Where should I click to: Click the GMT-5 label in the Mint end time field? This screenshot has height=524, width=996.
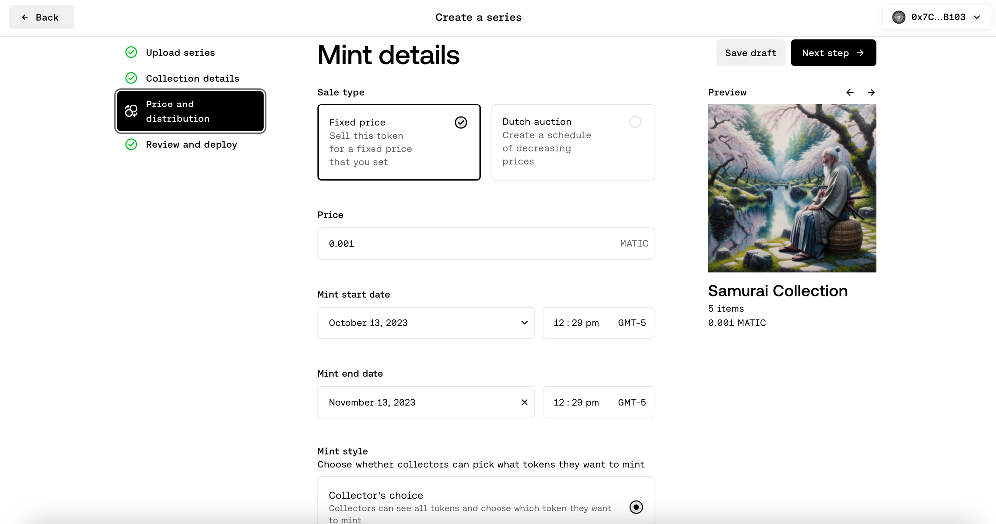[x=632, y=402]
